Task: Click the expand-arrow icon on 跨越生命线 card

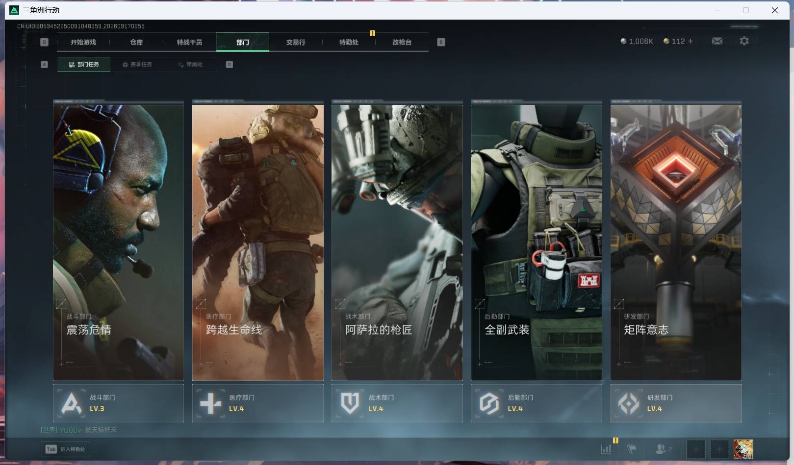Action: point(201,304)
